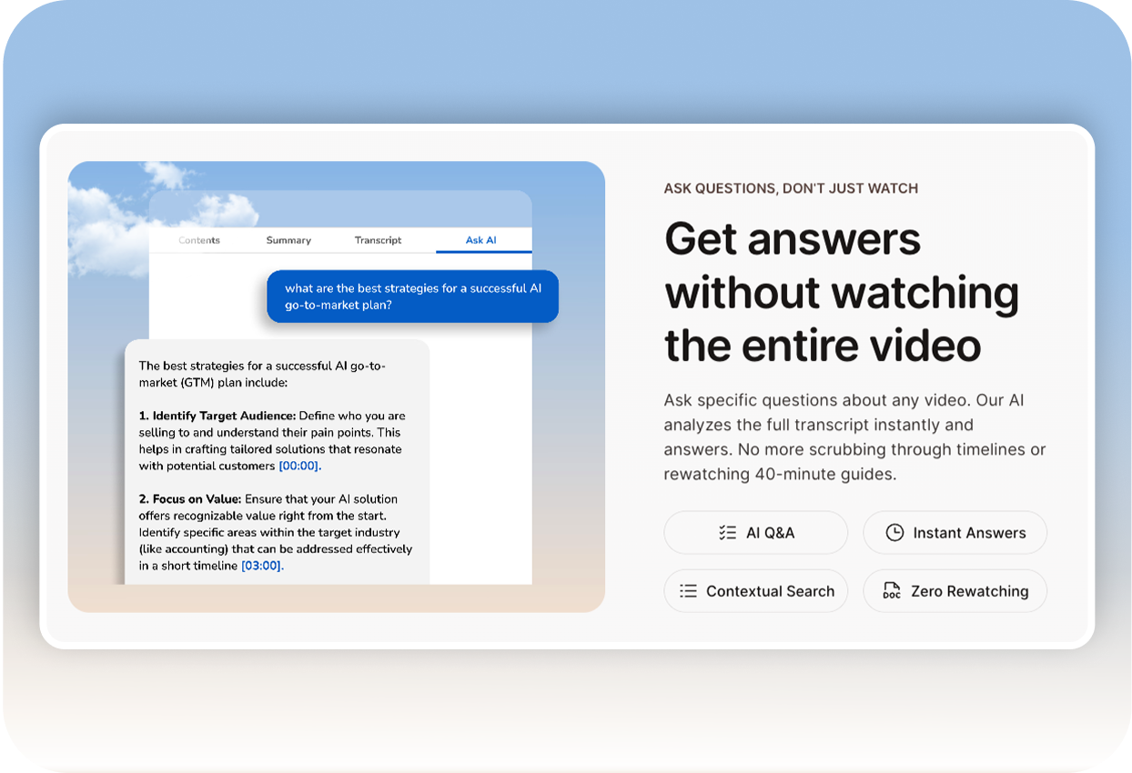Screen dimensions: 1132x773
Task: Click the 'Get answers without watching' headline
Action: click(x=841, y=292)
